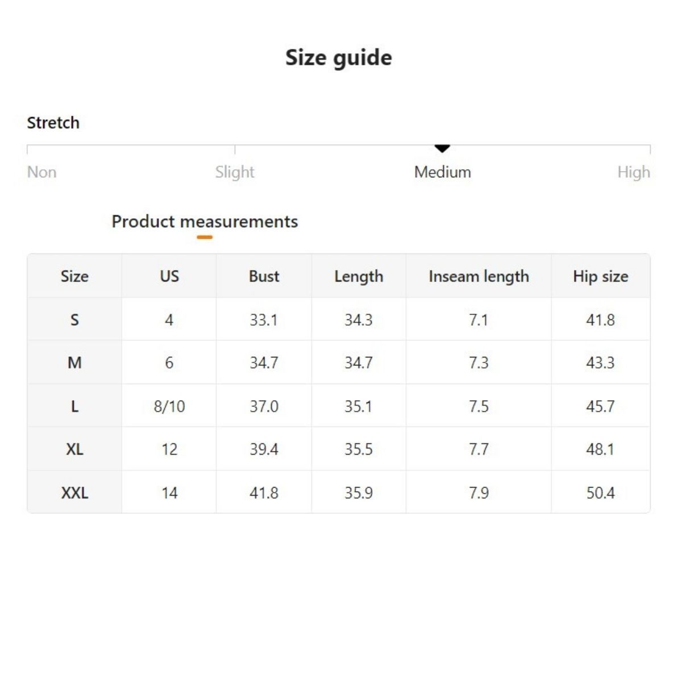Select the S size row label
682x682 pixels.
pos(74,320)
